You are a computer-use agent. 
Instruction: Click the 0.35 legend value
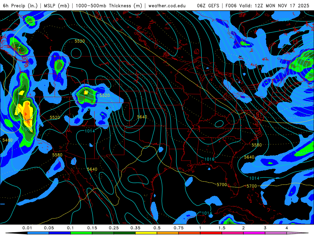pos(135,228)
